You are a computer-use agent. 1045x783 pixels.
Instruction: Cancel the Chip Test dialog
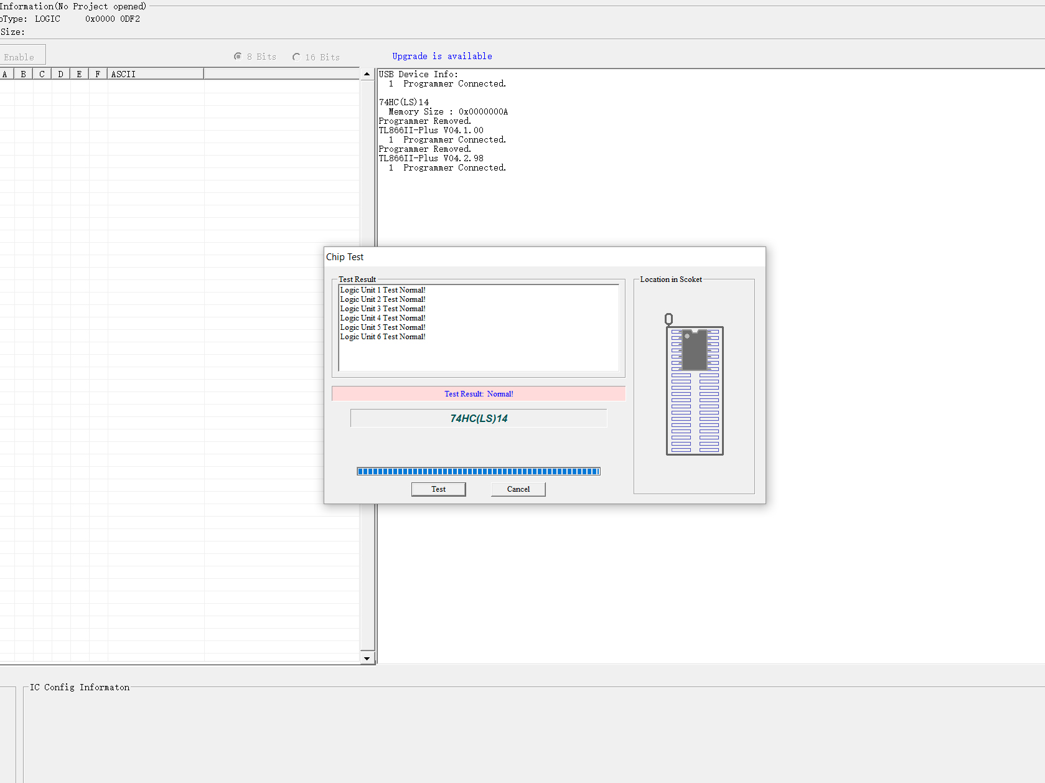518,489
